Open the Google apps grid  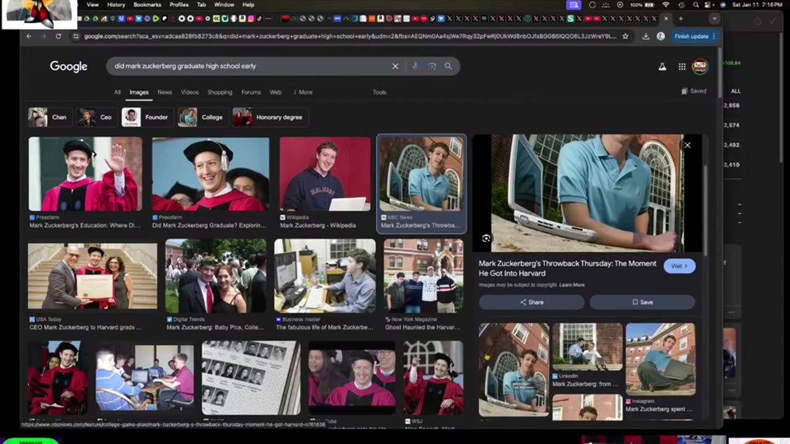tap(682, 67)
